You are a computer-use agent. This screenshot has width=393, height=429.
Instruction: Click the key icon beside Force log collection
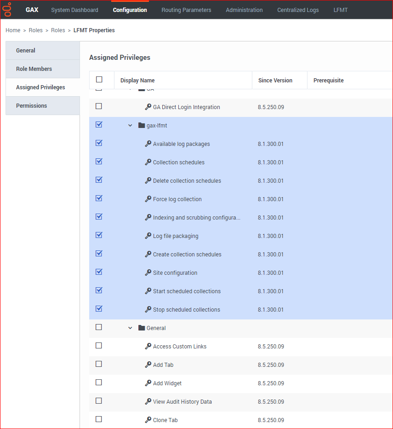pos(148,198)
